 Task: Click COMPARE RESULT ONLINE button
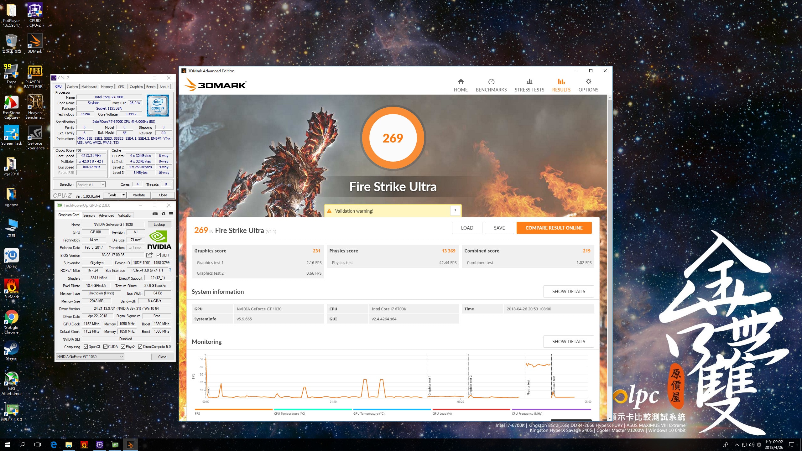pyautogui.click(x=554, y=228)
